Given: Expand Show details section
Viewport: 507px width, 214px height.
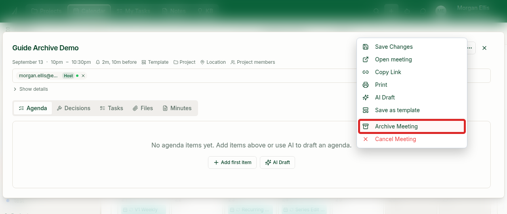Looking at the screenshot, I should point(30,89).
